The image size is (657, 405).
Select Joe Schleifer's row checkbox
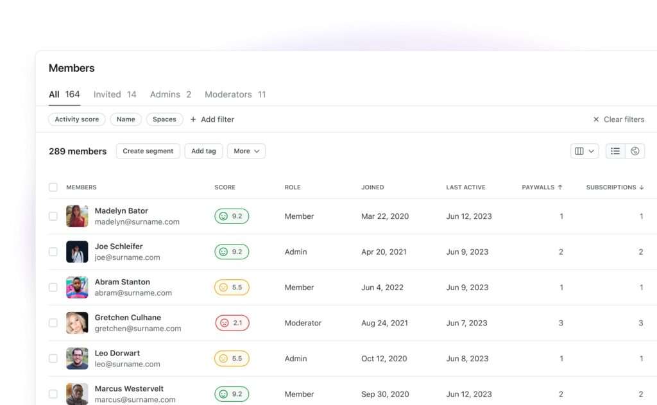click(53, 252)
